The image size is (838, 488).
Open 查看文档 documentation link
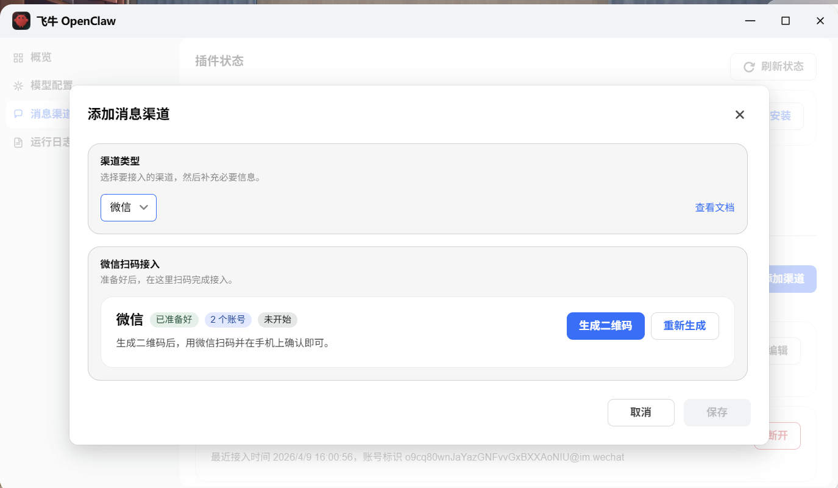pyautogui.click(x=714, y=207)
